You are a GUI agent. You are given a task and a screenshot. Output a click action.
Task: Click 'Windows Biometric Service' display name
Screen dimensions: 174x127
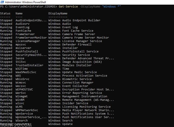pos(70,79)
